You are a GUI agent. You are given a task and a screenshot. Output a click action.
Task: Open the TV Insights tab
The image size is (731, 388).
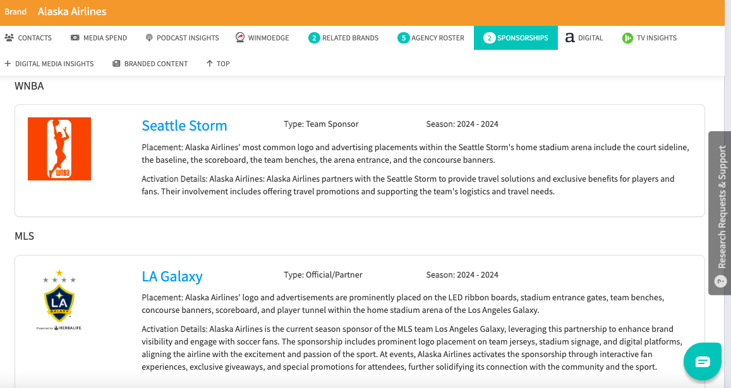click(x=649, y=38)
